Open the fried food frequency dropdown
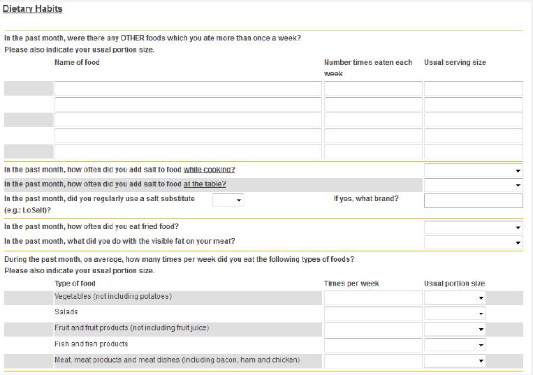533x375 pixels. click(x=473, y=227)
